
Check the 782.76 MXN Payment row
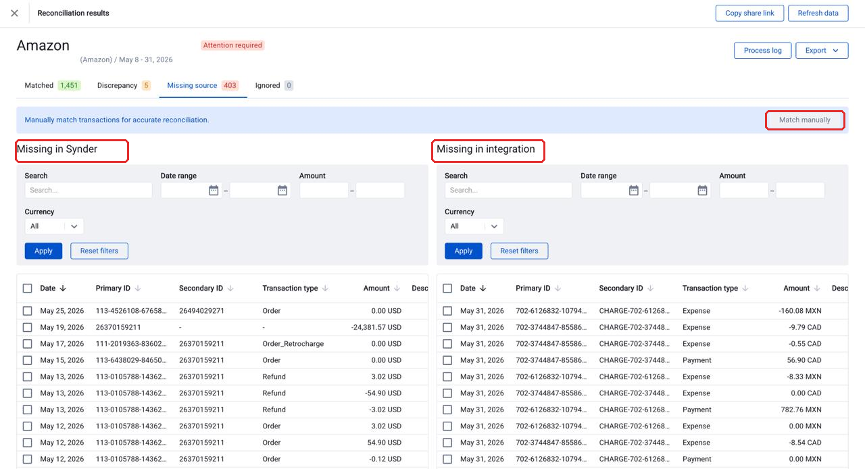pyautogui.click(x=447, y=410)
